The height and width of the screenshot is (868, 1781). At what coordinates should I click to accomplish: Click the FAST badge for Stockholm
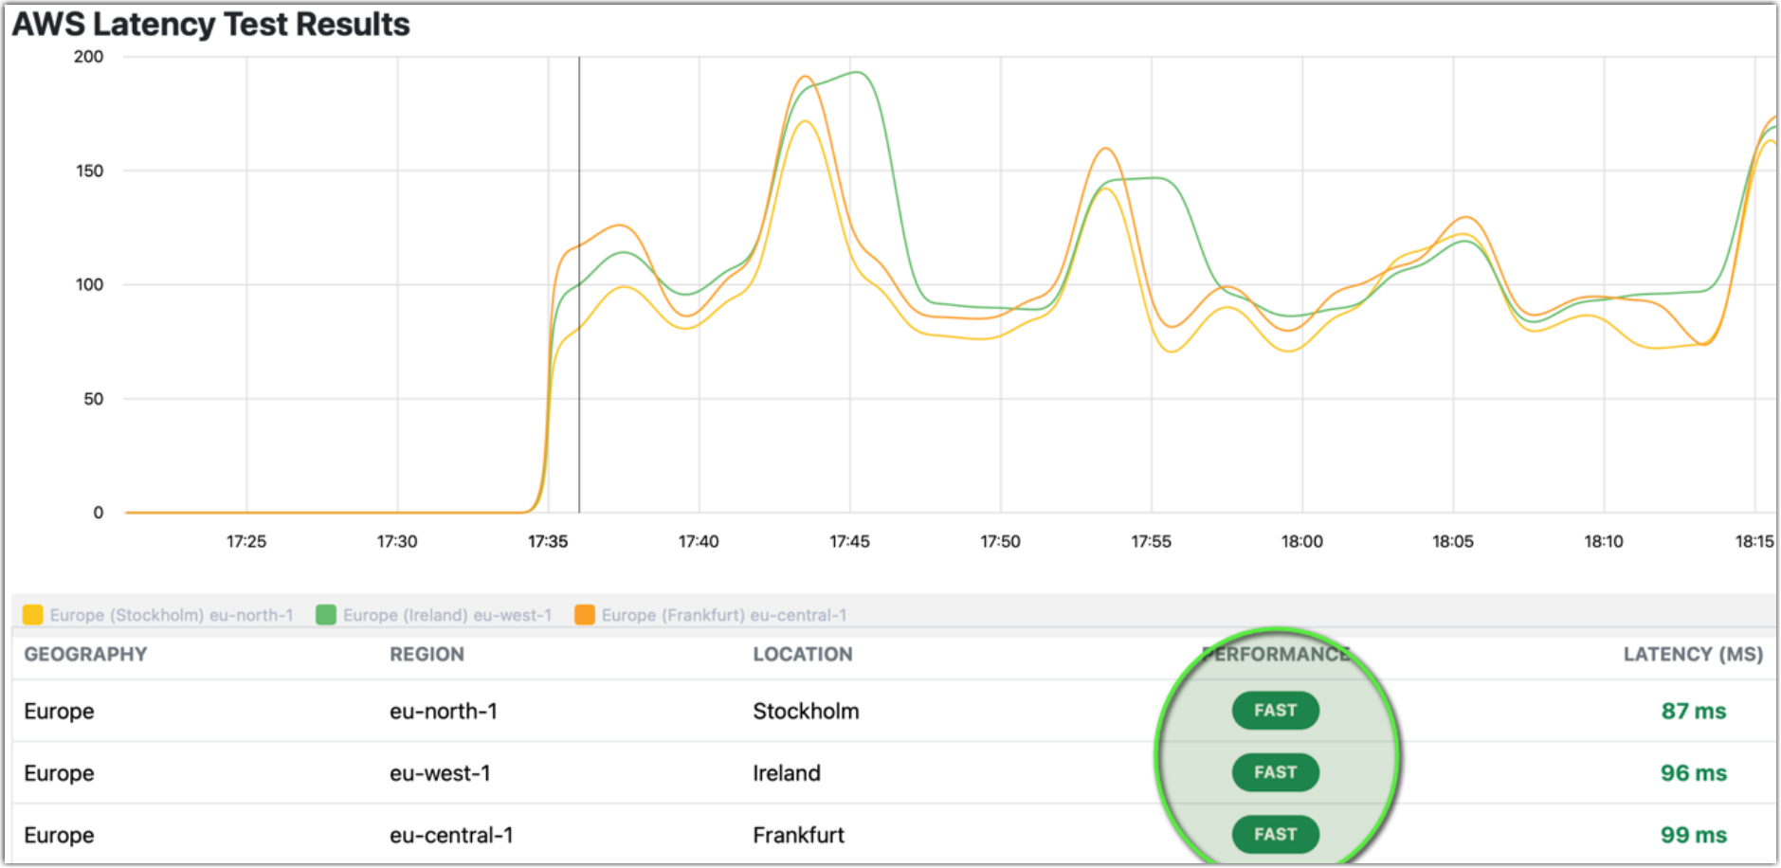click(1275, 711)
